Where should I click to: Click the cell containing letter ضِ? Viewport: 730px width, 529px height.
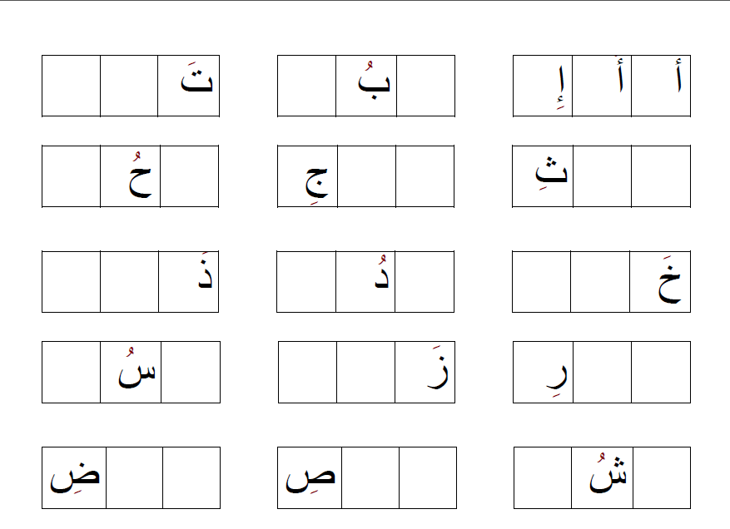tap(73, 477)
